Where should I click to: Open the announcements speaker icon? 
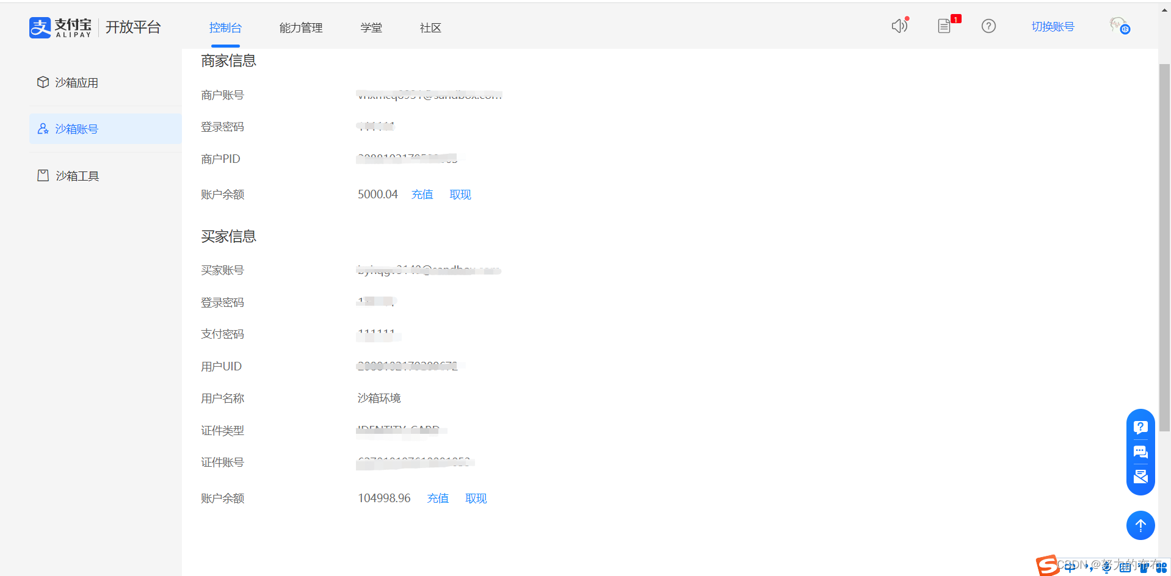pyautogui.click(x=899, y=26)
